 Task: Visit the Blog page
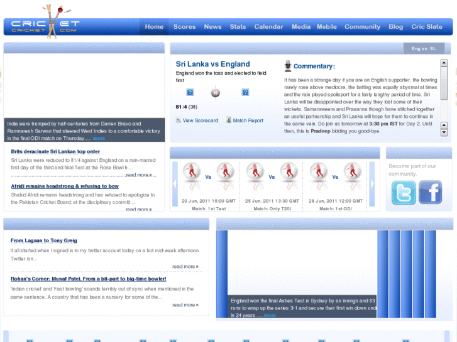click(396, 27)
